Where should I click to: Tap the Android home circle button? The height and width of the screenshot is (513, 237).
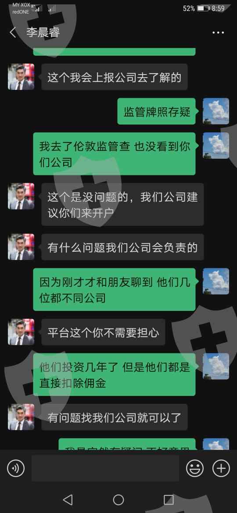(x=118, y=499)
